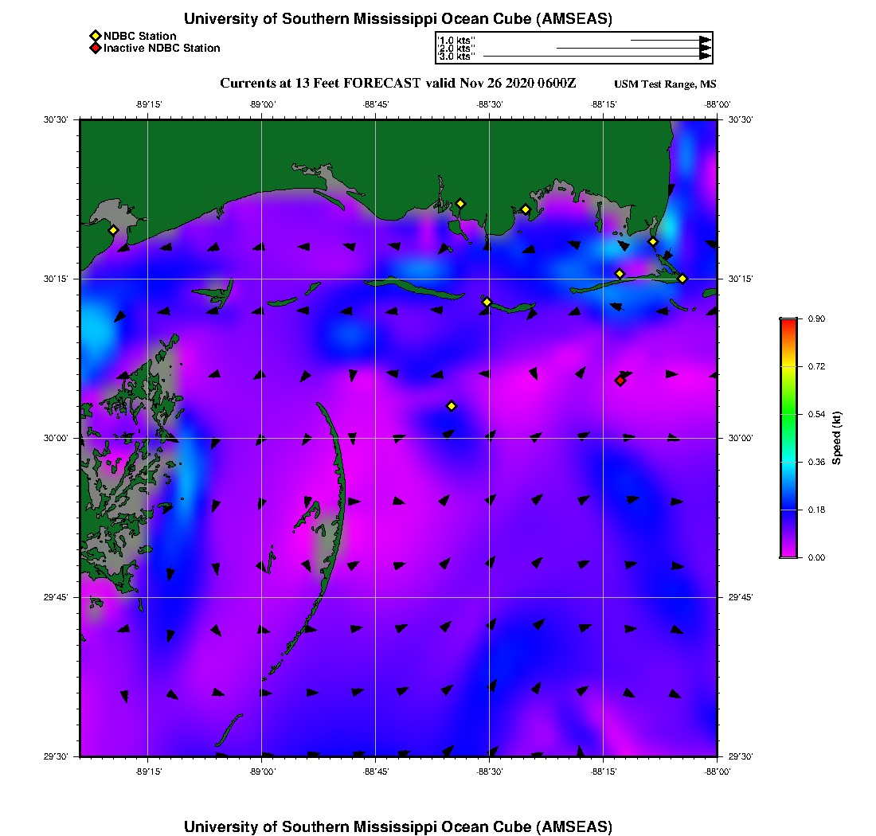Click the USM Test Range, MS label
876x836 pixels.
pyautogui.click(x=665, y=84)
